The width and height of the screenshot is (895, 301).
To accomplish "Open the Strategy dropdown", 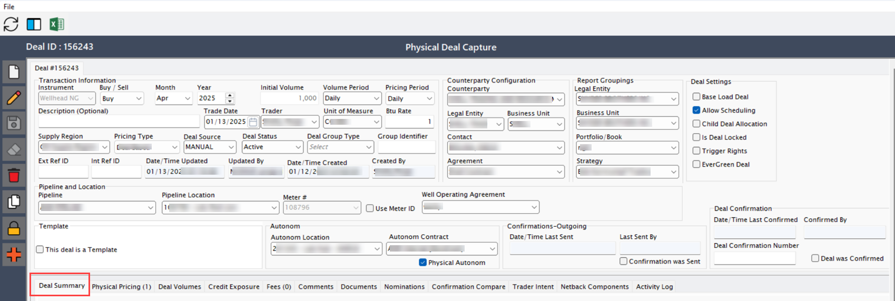I will pyautogui.click(x=627, y=172).
